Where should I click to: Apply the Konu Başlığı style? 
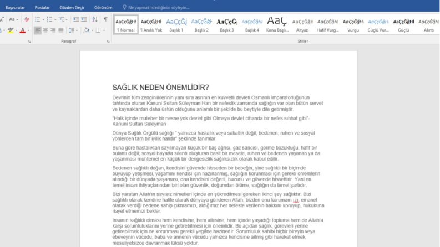click(x=277, y=24)
